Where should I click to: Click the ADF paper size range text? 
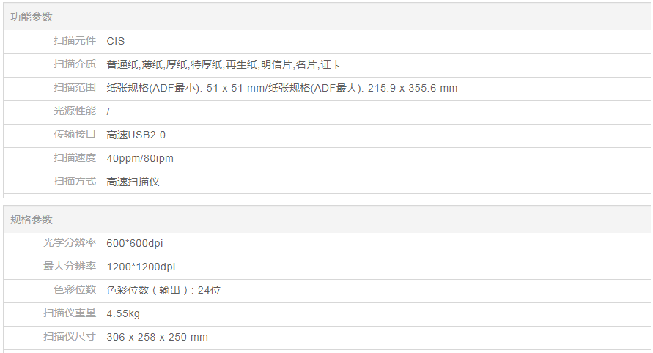282,88
